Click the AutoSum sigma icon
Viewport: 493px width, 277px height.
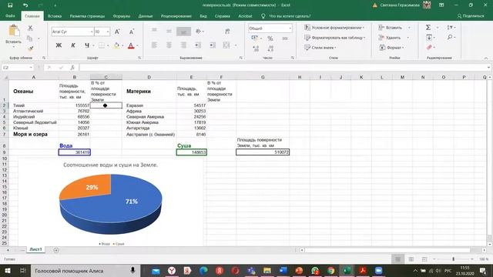[x=428, y=28]
